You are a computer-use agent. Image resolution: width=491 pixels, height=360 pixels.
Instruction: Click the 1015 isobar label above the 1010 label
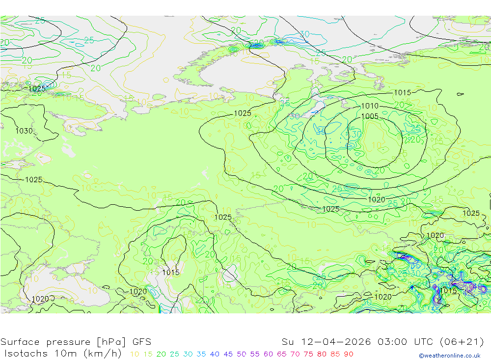(403, 93)
